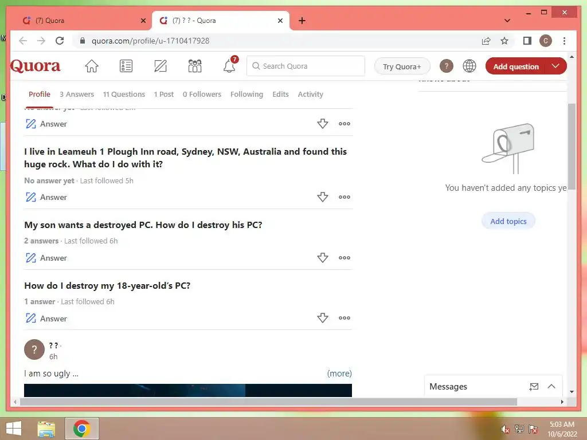The height and width of the screenshot is (440, 587).
Task: Open the profile avatar in Quora header
Action: [x=446, y=66]
